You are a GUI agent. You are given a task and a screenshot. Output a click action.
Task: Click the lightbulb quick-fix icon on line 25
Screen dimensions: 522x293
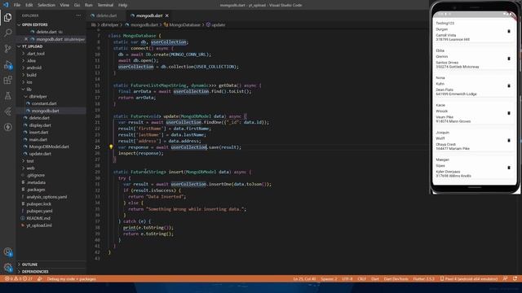click(x=111, y=146)
